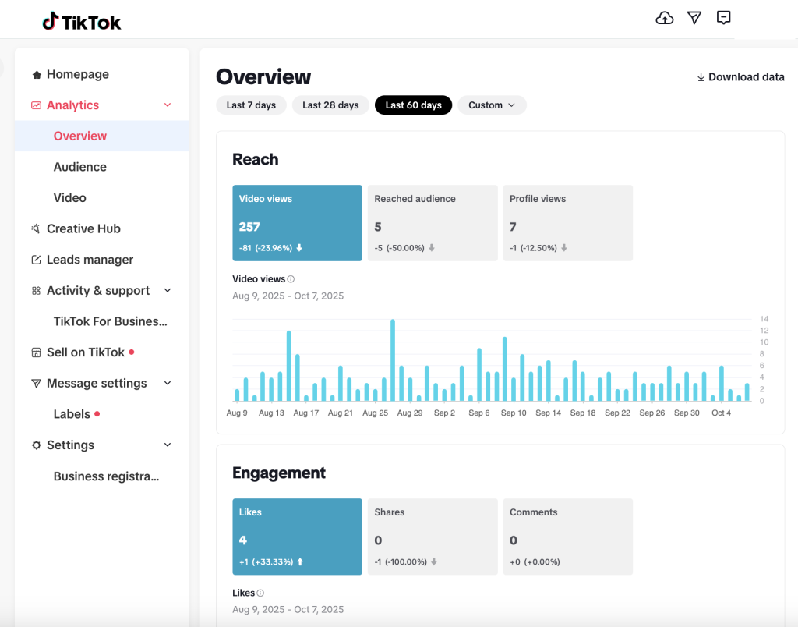Select the Reached audience metric card
The image size is (798, 627).
pyautogui.click(x=433, y=222)
